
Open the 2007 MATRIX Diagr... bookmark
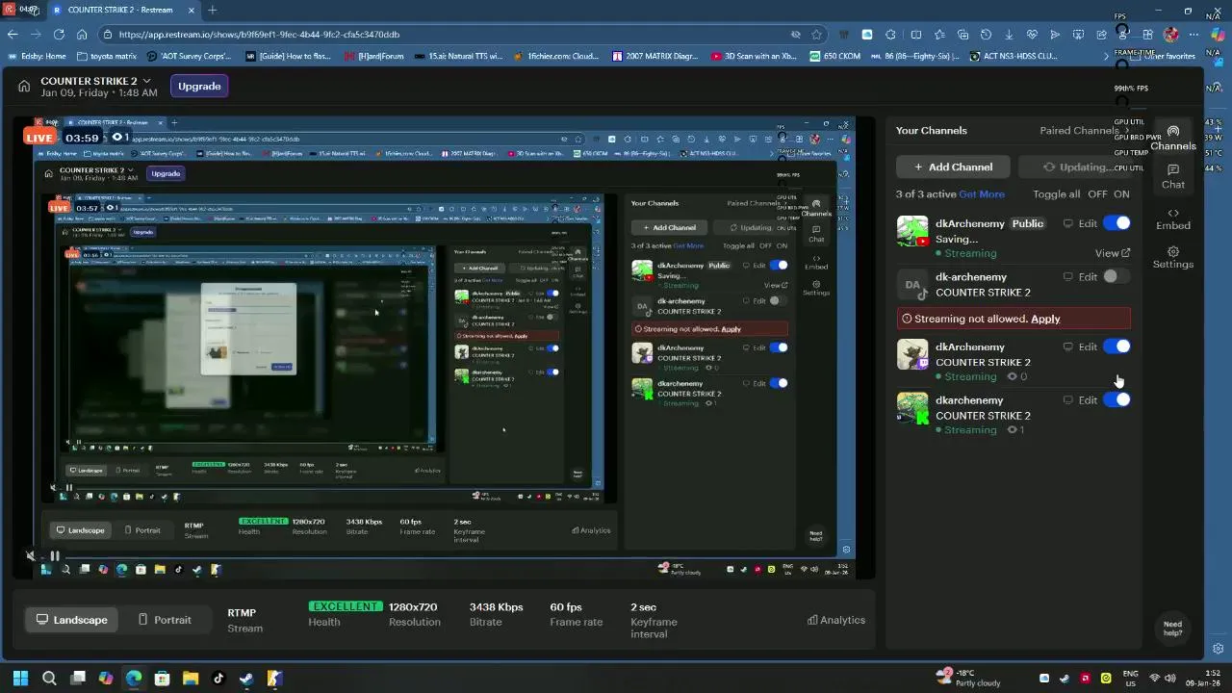tap(654, 56)
